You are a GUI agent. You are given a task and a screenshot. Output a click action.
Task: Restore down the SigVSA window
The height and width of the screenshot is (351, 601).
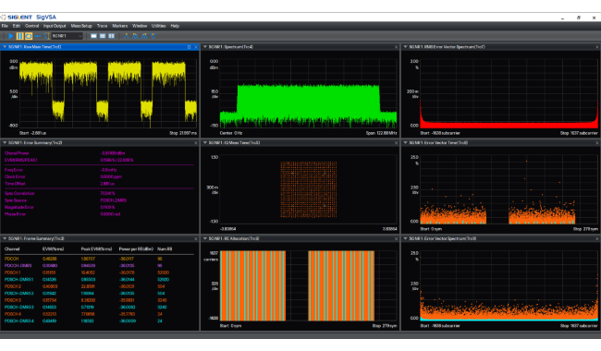(579, 18)
